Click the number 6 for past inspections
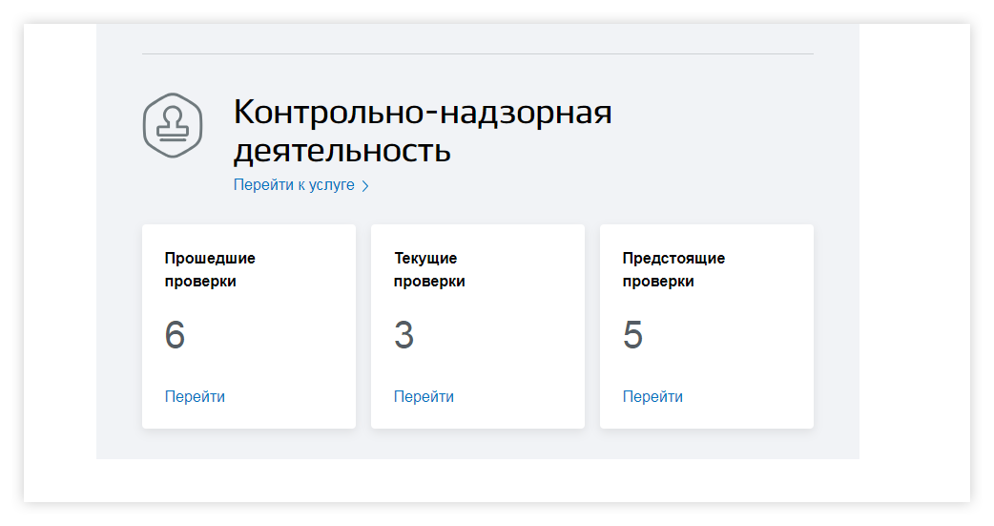Image resolution: width=994 pixels, height=526 pixels. point(175,336)
